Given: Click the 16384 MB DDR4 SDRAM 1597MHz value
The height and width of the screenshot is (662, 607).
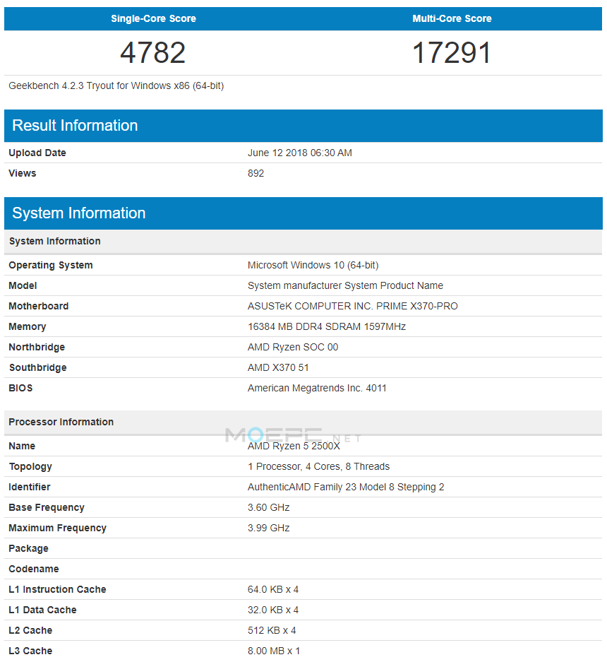Looking at the screenshot, I should point(327,327).
